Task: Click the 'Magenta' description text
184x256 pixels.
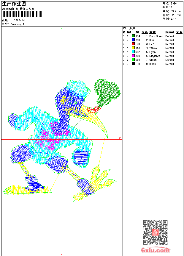Action: [155, 56]
